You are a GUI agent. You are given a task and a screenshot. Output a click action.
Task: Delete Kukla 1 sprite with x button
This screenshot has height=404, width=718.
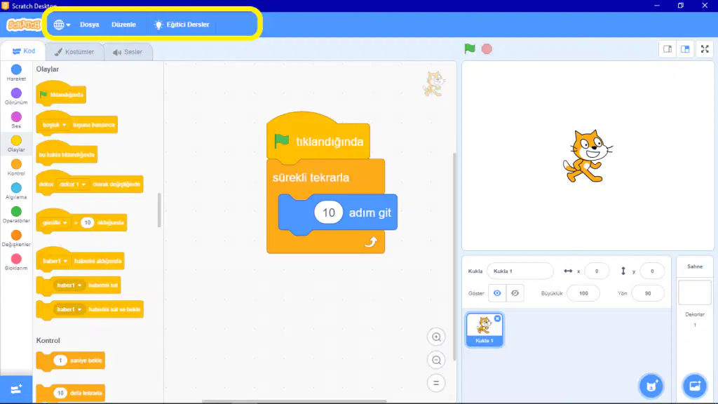[497, 318]
